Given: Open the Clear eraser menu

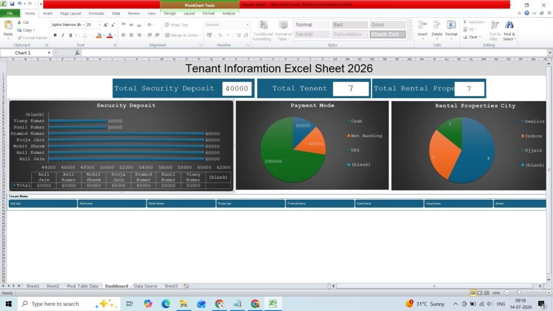Looking at the screenshot, I should coord(472,37).
